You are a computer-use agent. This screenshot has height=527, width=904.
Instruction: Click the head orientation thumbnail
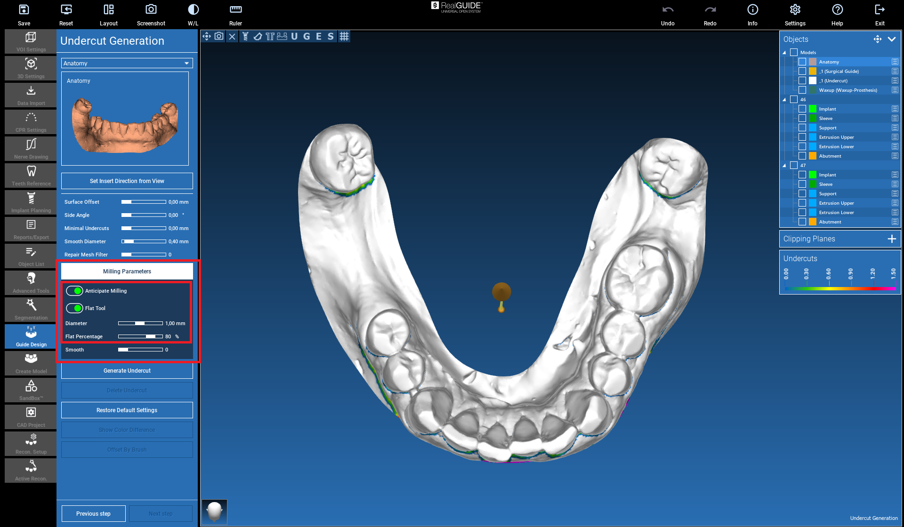(x=215, y=511)
